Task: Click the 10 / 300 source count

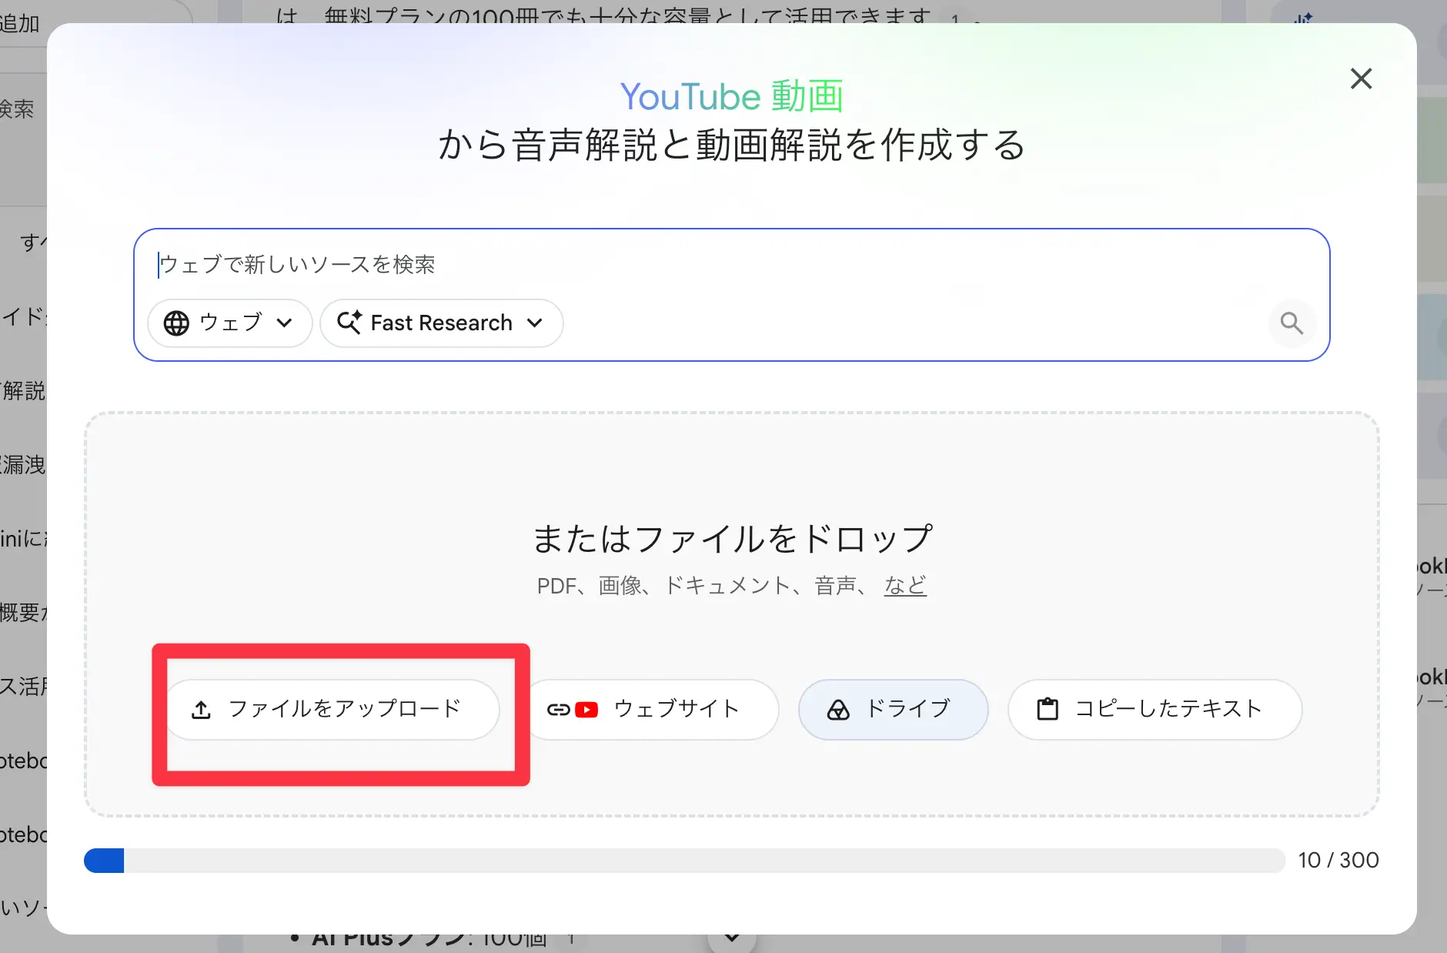Action: point(1338,860)
